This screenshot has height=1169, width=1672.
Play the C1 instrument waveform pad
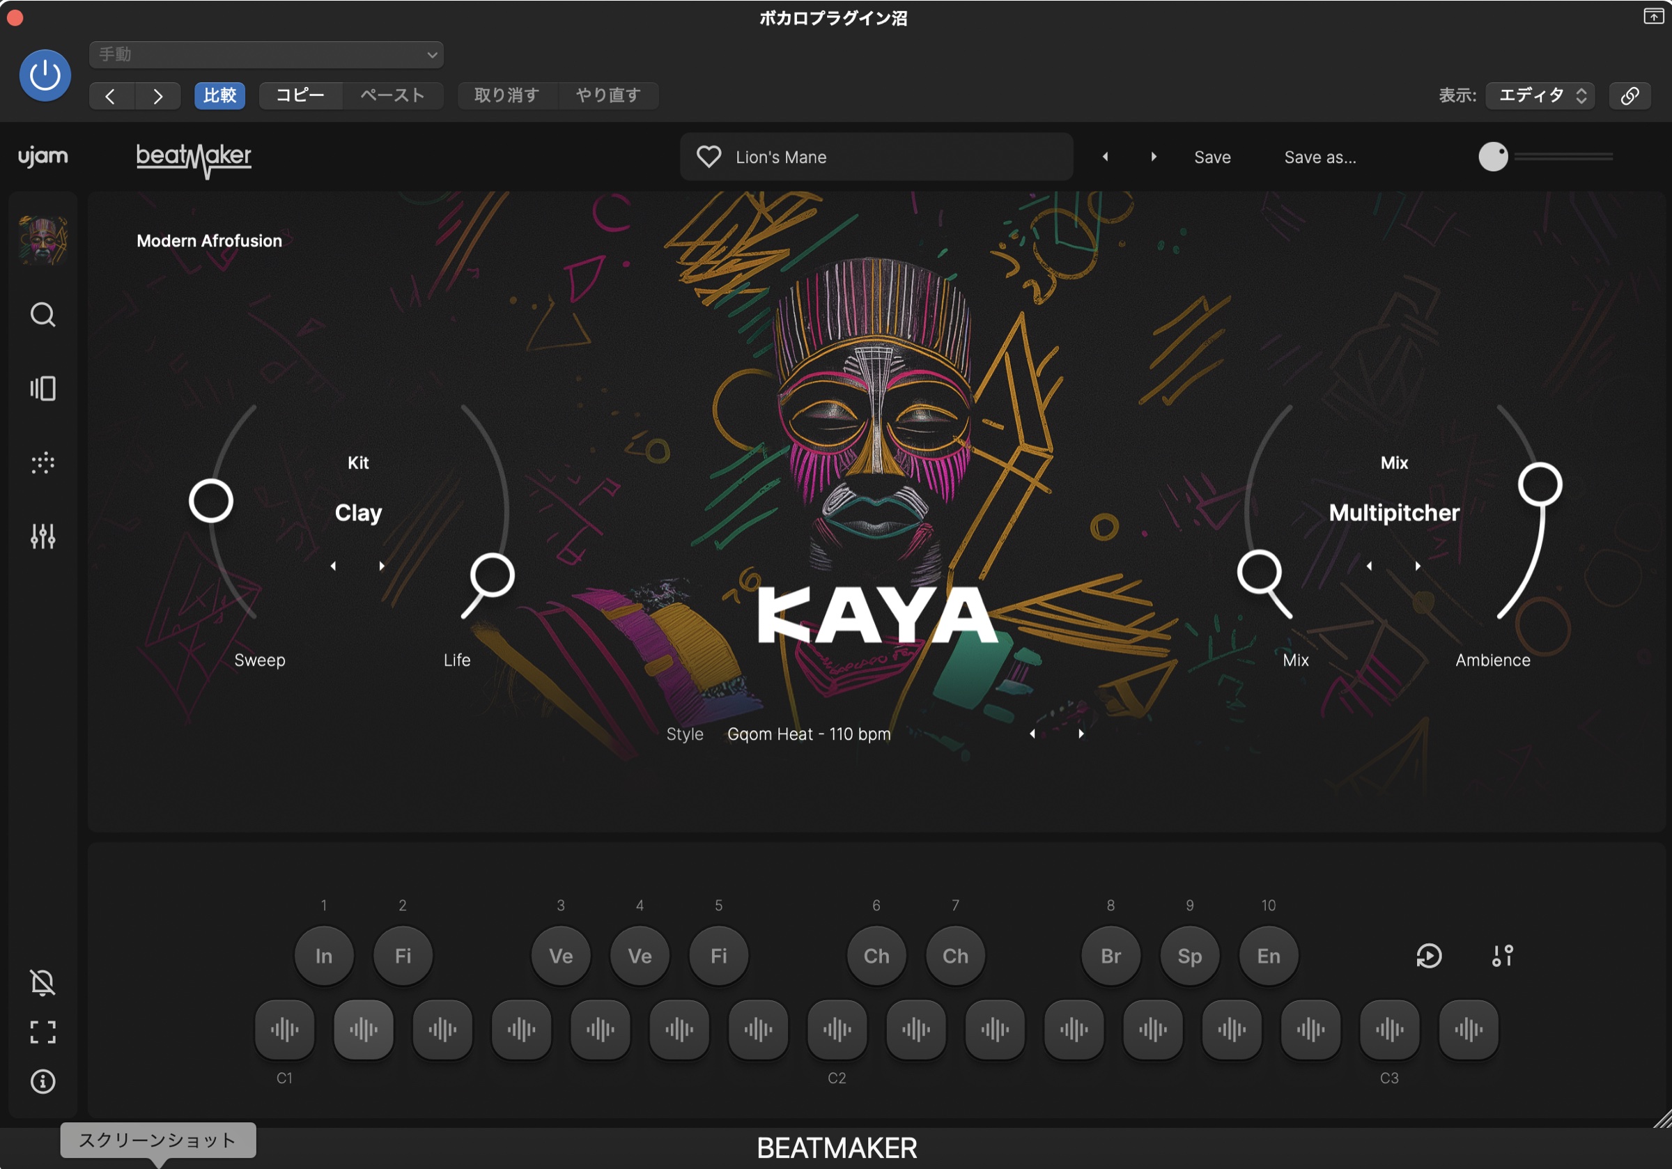coord(285,1029)
